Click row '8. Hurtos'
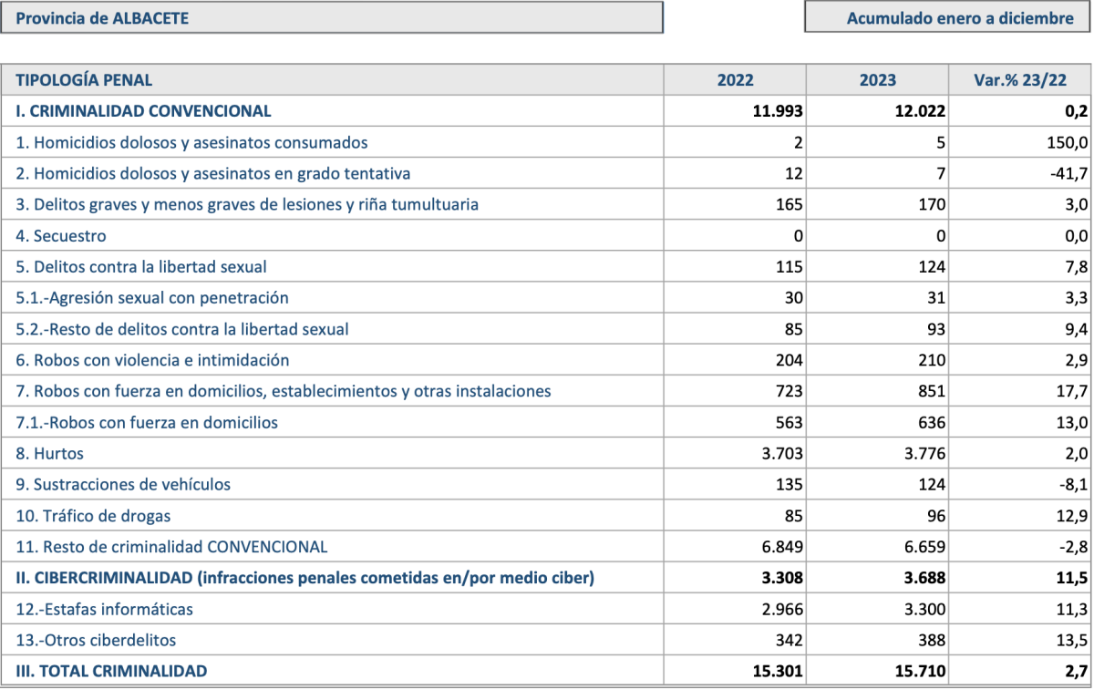The image size is (1094, 690). 546,452
